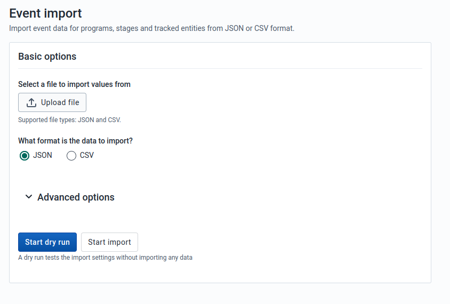
Task: Click the Event import page title
Action: click(46, 13)
